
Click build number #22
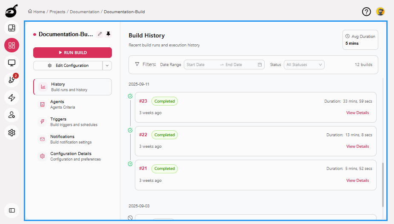143,135
